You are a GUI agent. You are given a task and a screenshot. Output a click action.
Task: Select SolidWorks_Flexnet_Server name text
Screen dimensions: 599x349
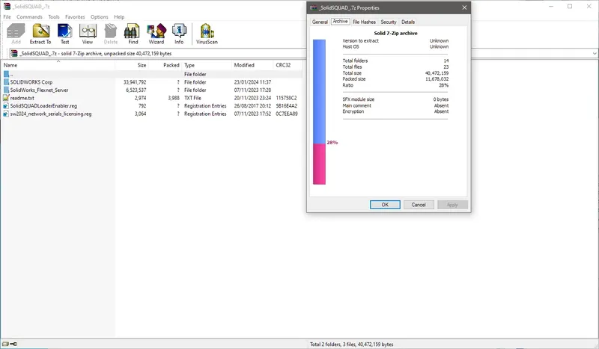[40, 90]
